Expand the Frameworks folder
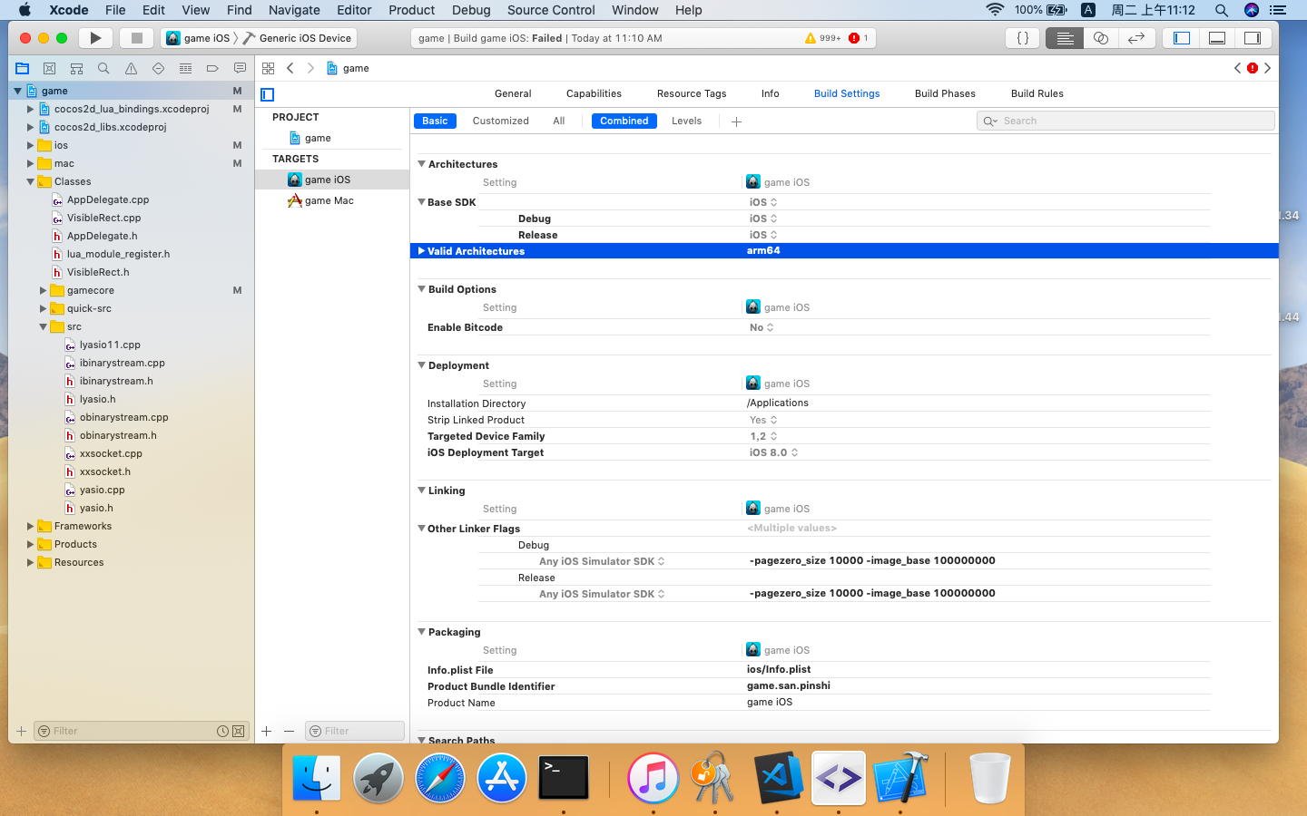This screenshot has height=816, width=1307. (30, 526)
